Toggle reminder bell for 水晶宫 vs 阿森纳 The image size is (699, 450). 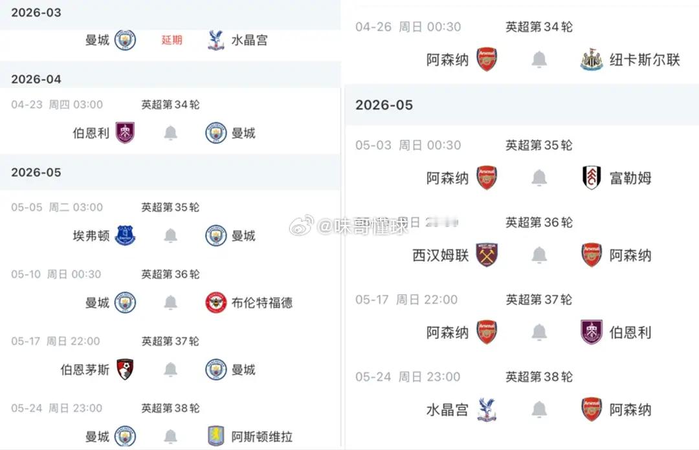(x=539, y=409)
